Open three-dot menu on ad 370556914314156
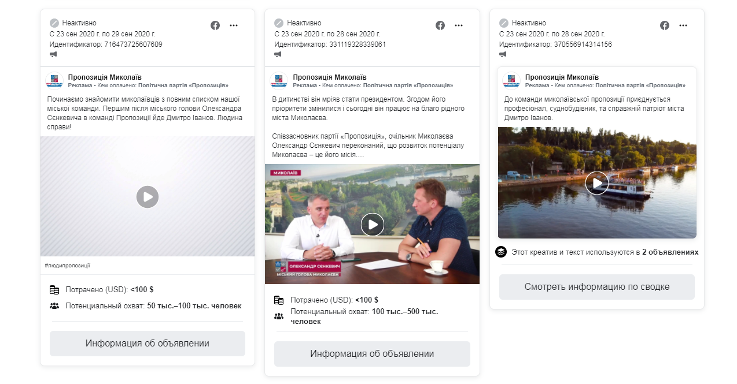 [683, 25]
